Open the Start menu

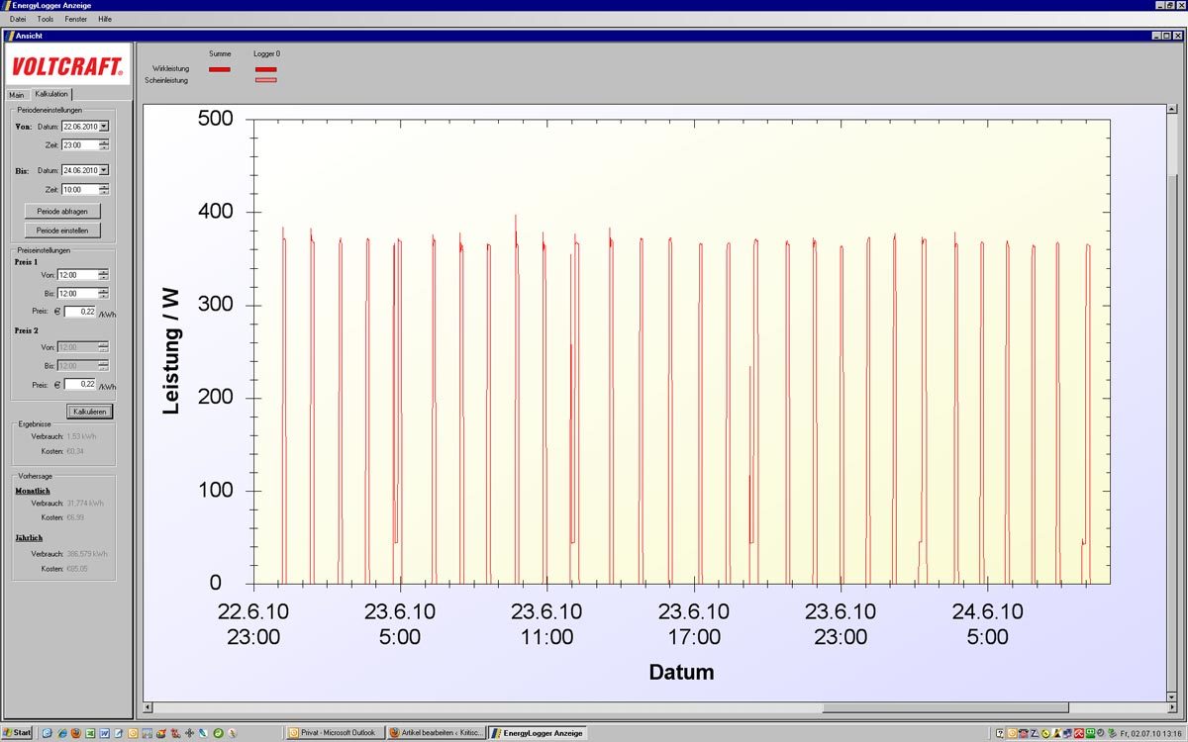coord(18,733)
